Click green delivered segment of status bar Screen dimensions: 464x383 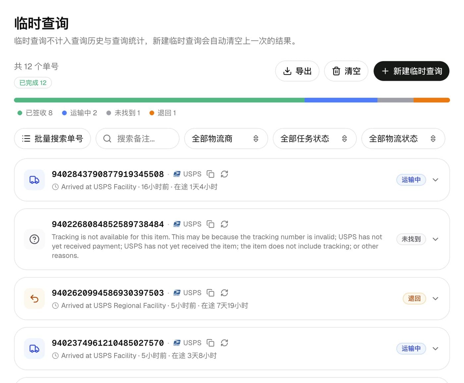coord(159,100)
